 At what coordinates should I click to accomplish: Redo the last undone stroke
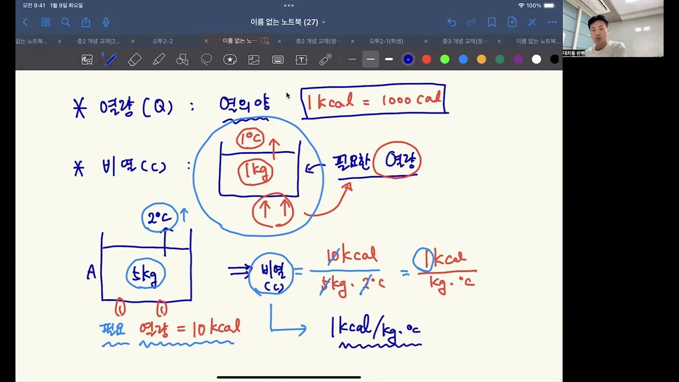472,22
